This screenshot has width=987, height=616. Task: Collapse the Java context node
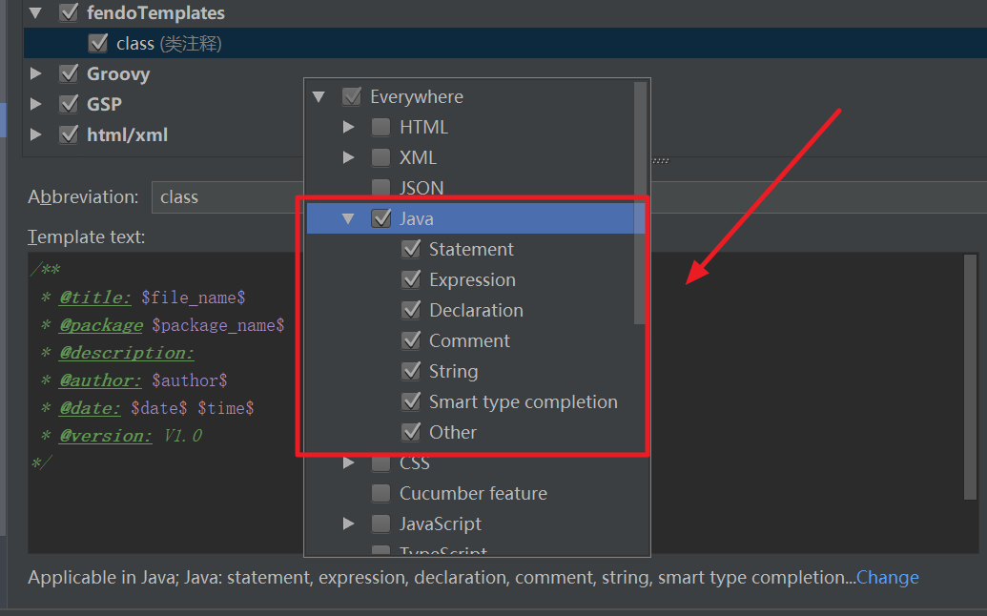pyautogui.click(x=348, y=218)
